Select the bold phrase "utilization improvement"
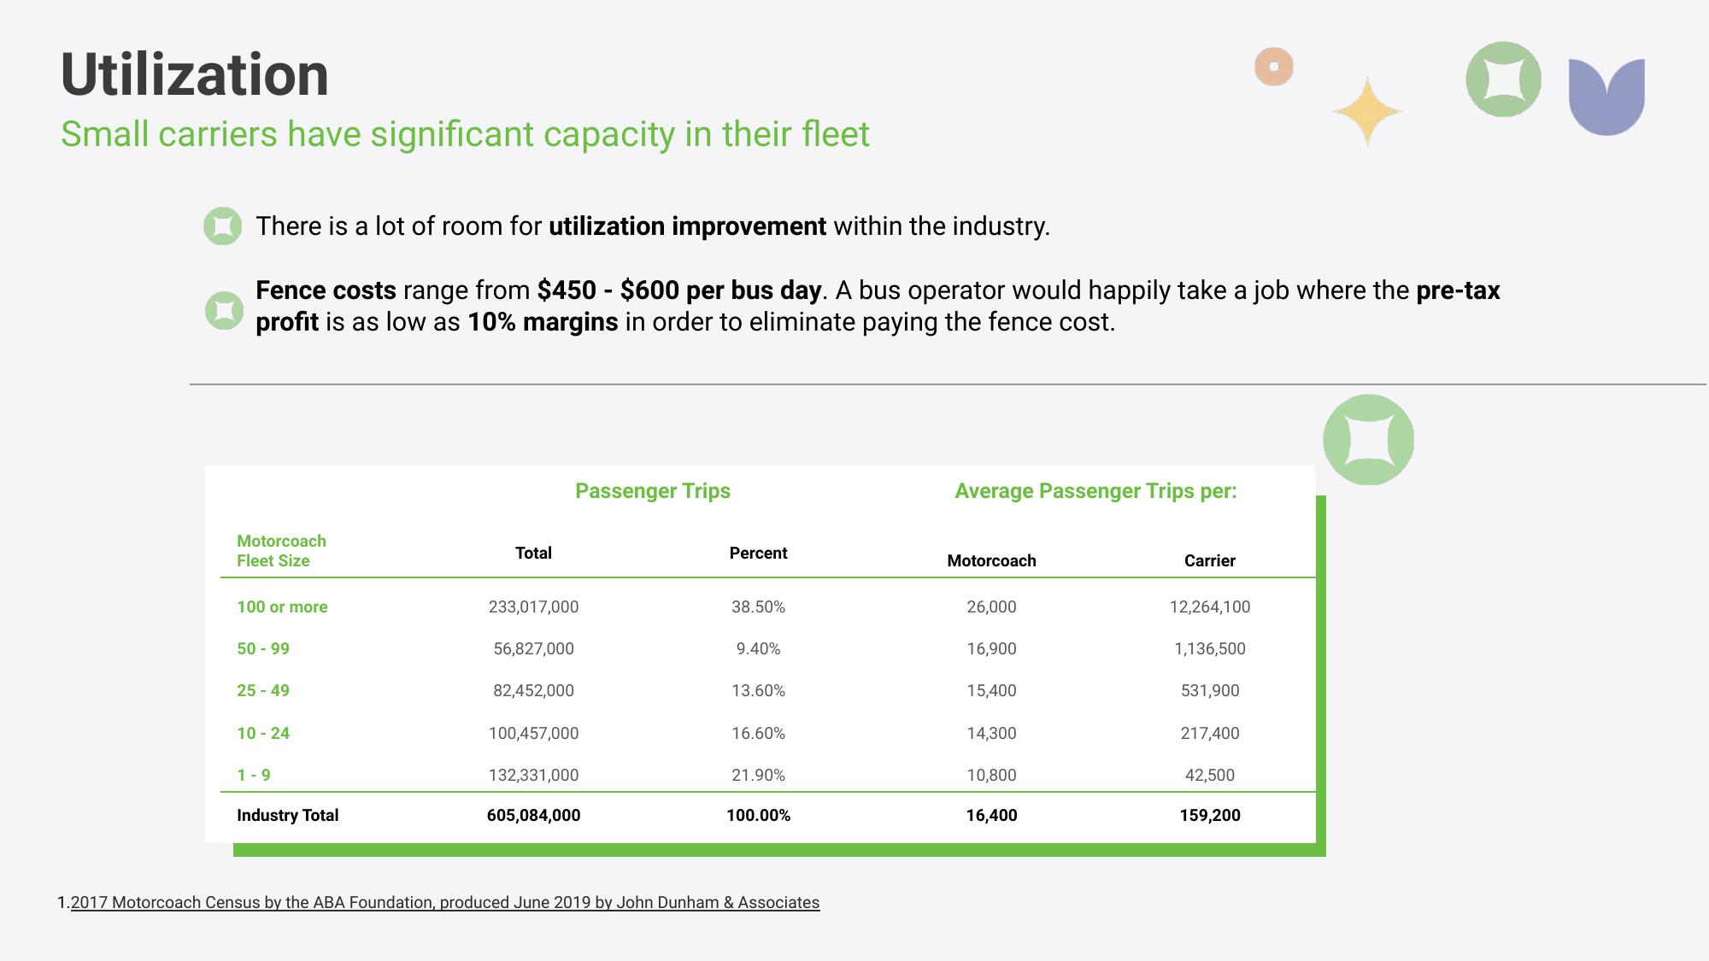1709x961 pixels. pos(687,226)
